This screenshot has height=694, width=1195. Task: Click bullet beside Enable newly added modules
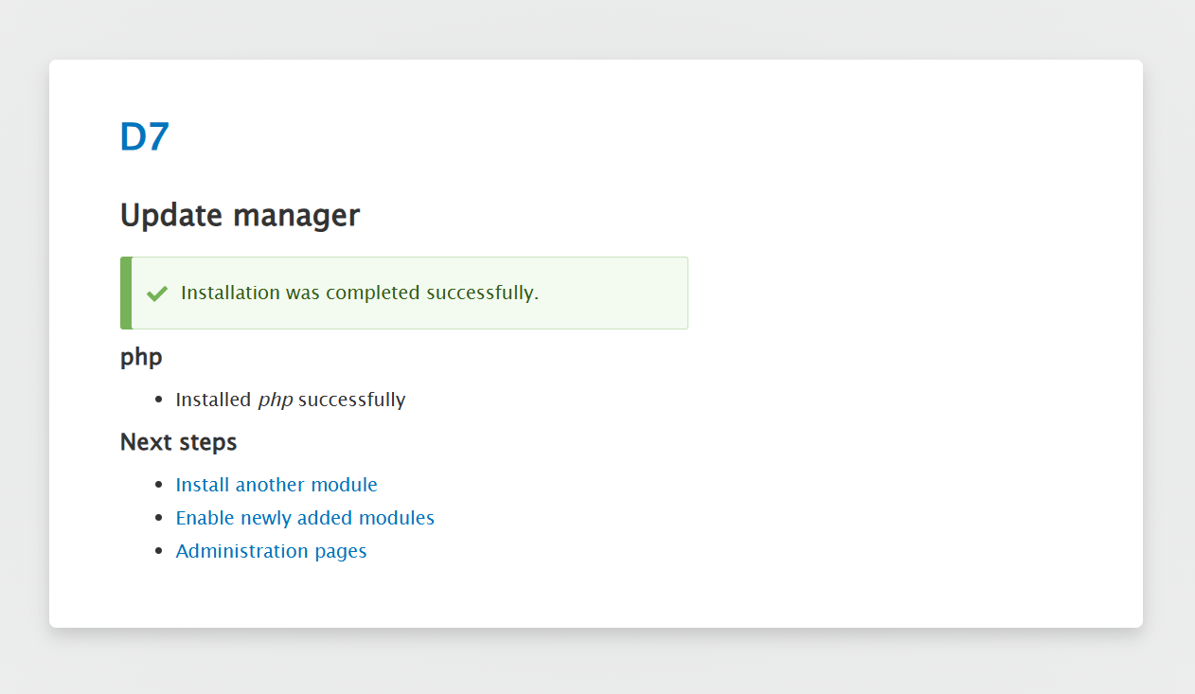point(158,519)
